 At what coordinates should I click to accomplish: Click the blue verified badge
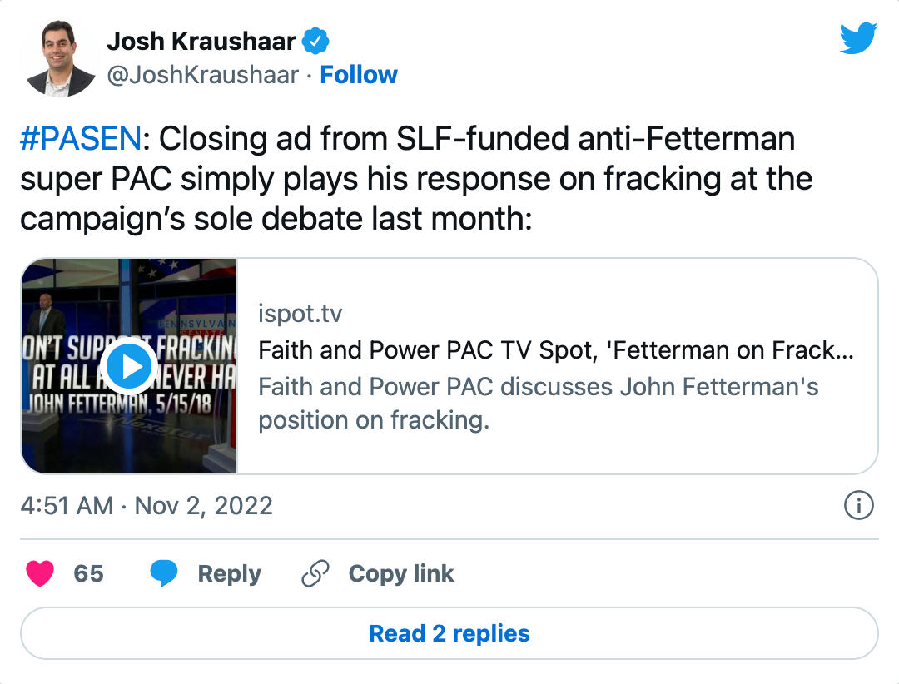316,39
